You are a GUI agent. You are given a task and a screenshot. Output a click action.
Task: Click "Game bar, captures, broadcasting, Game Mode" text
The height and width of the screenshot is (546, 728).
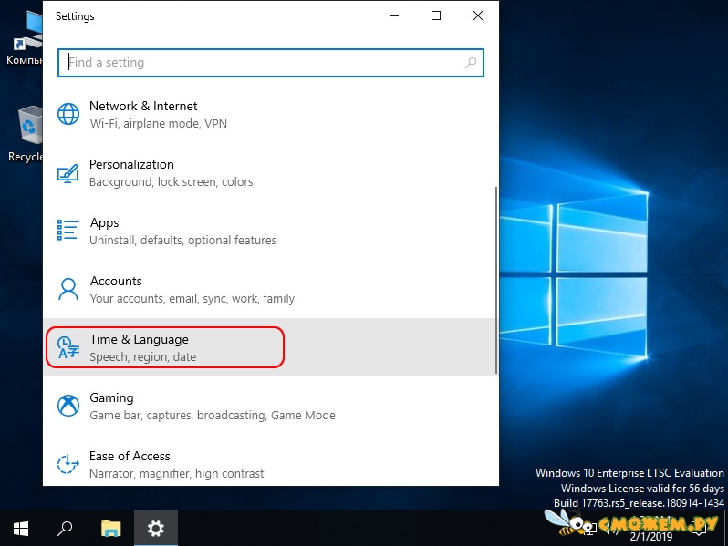[x=213, y=415]
